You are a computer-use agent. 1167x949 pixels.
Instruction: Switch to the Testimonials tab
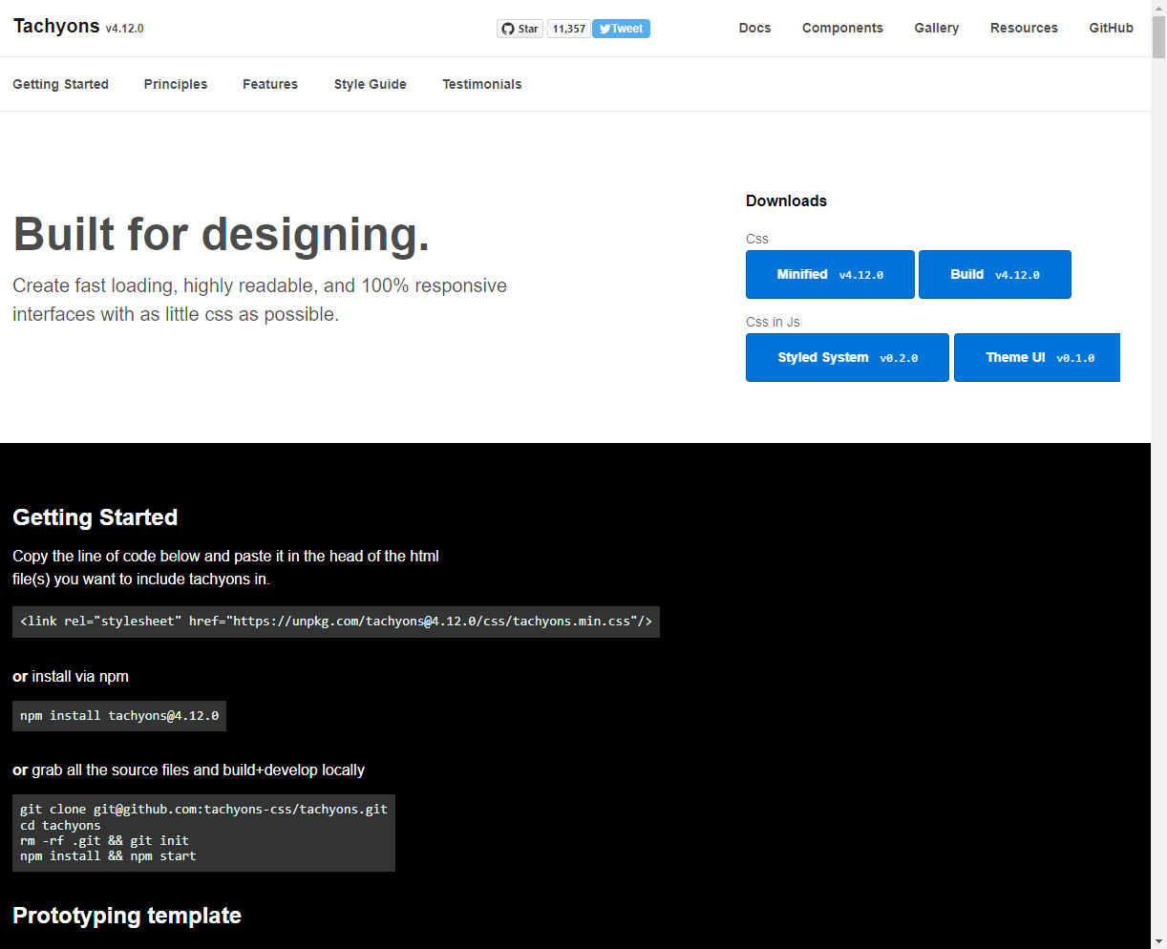coord(481,84)
